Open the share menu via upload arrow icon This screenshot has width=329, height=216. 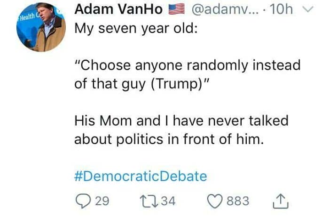pos(281,201)
